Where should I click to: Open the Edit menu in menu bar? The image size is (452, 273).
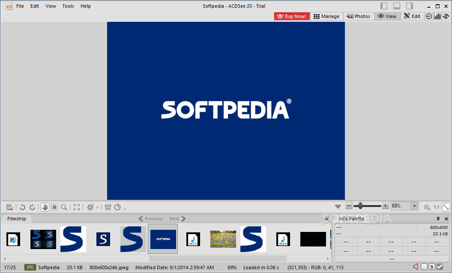(x=35, y=6)
